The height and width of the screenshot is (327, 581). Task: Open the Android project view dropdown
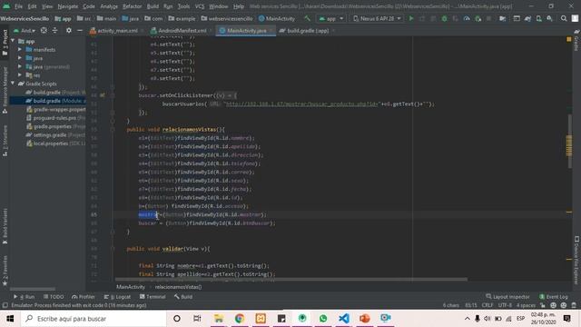point(25,30)
